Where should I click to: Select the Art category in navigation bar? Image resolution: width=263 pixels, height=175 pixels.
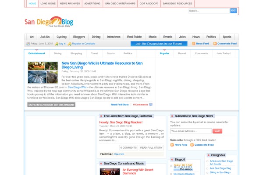click(32, 37)
